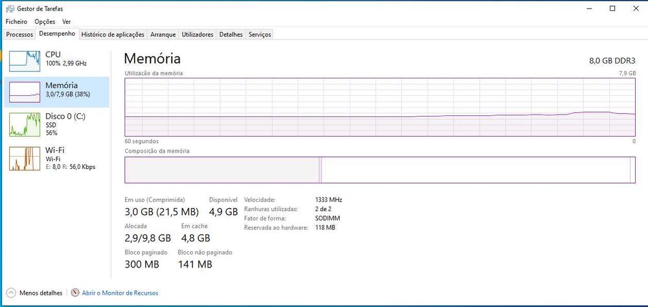Click the Menos detalhes button label
Screen dimensions: 648x307
pos(41,293)
